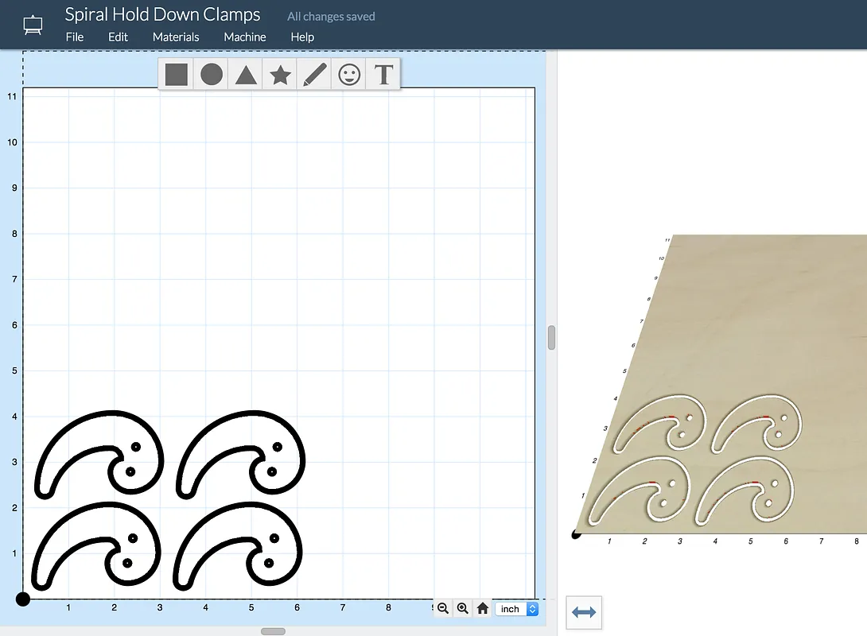Open the Easel projects icon

click(x=33, y=25)
